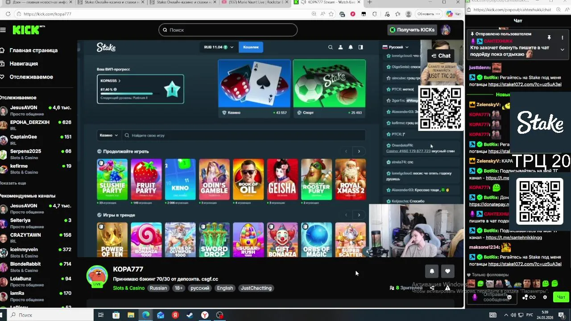Screen dimensions: 571x321
Task: Click the volume icon in system tray
Action: (513, 315)
